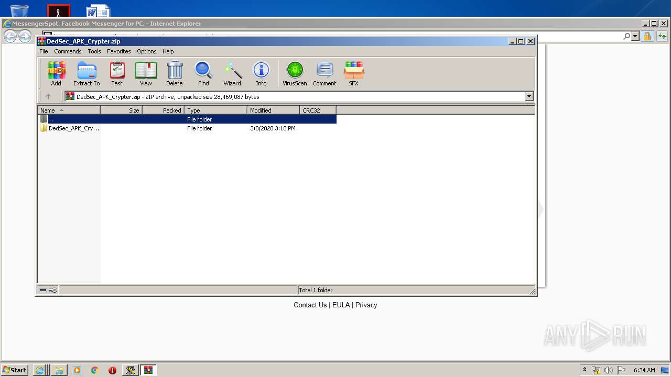The width and height of the screenshot is (671, 377).
Task: Sort by the Packed column header
Action: coord(163,110)
